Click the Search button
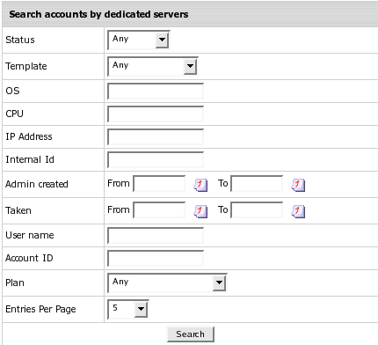Viewport: 378px width, 345px height. click(x=191, y=334)
